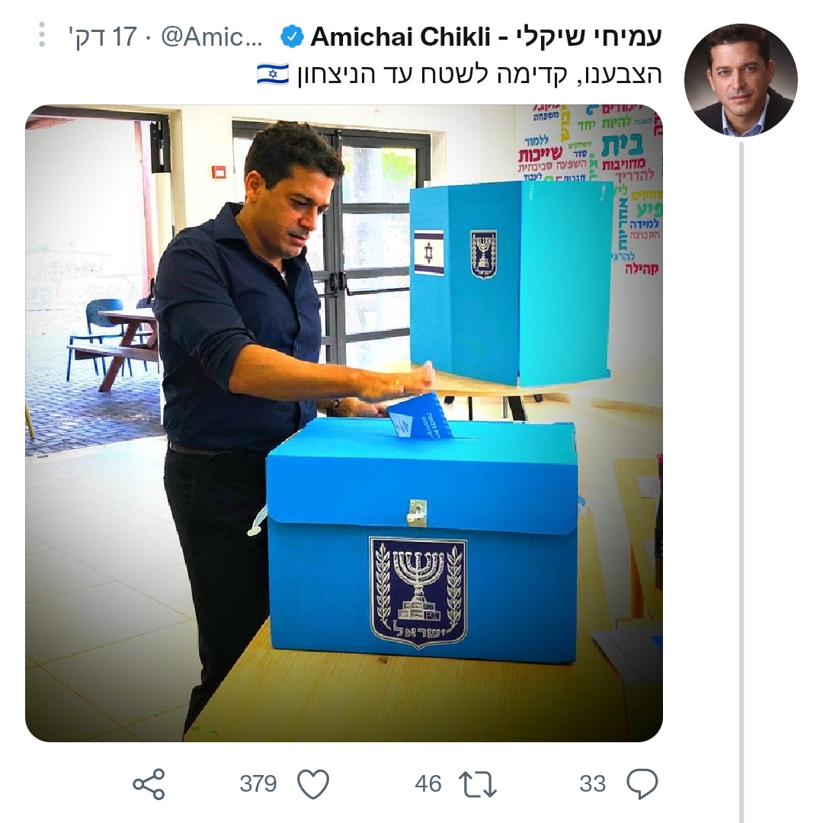823x823 pixels.
Task: Like the tweet via heart icon
Action: tap(313, 784)
